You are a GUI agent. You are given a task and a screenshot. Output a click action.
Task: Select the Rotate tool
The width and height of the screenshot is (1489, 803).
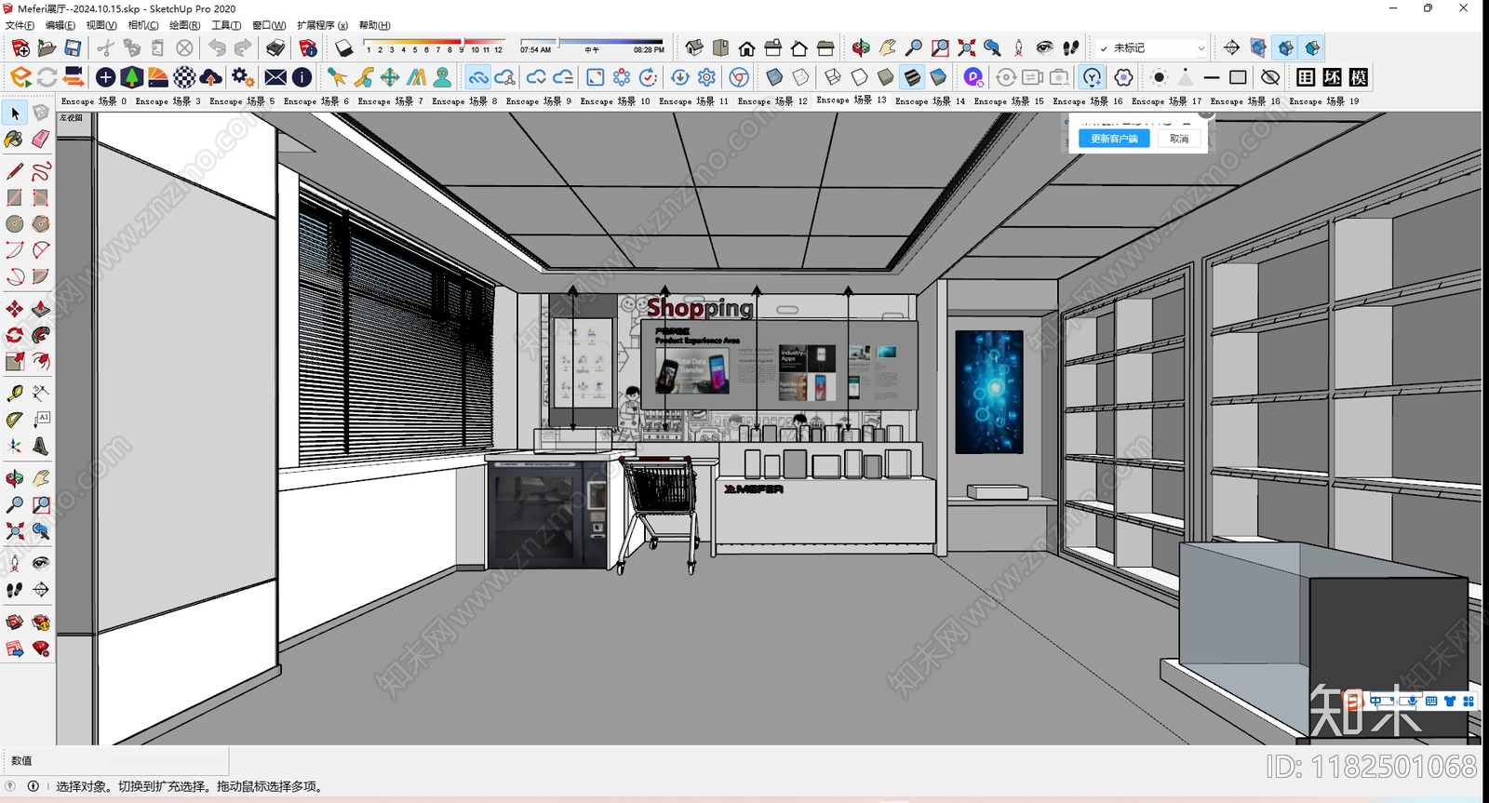tap(15, 334)
